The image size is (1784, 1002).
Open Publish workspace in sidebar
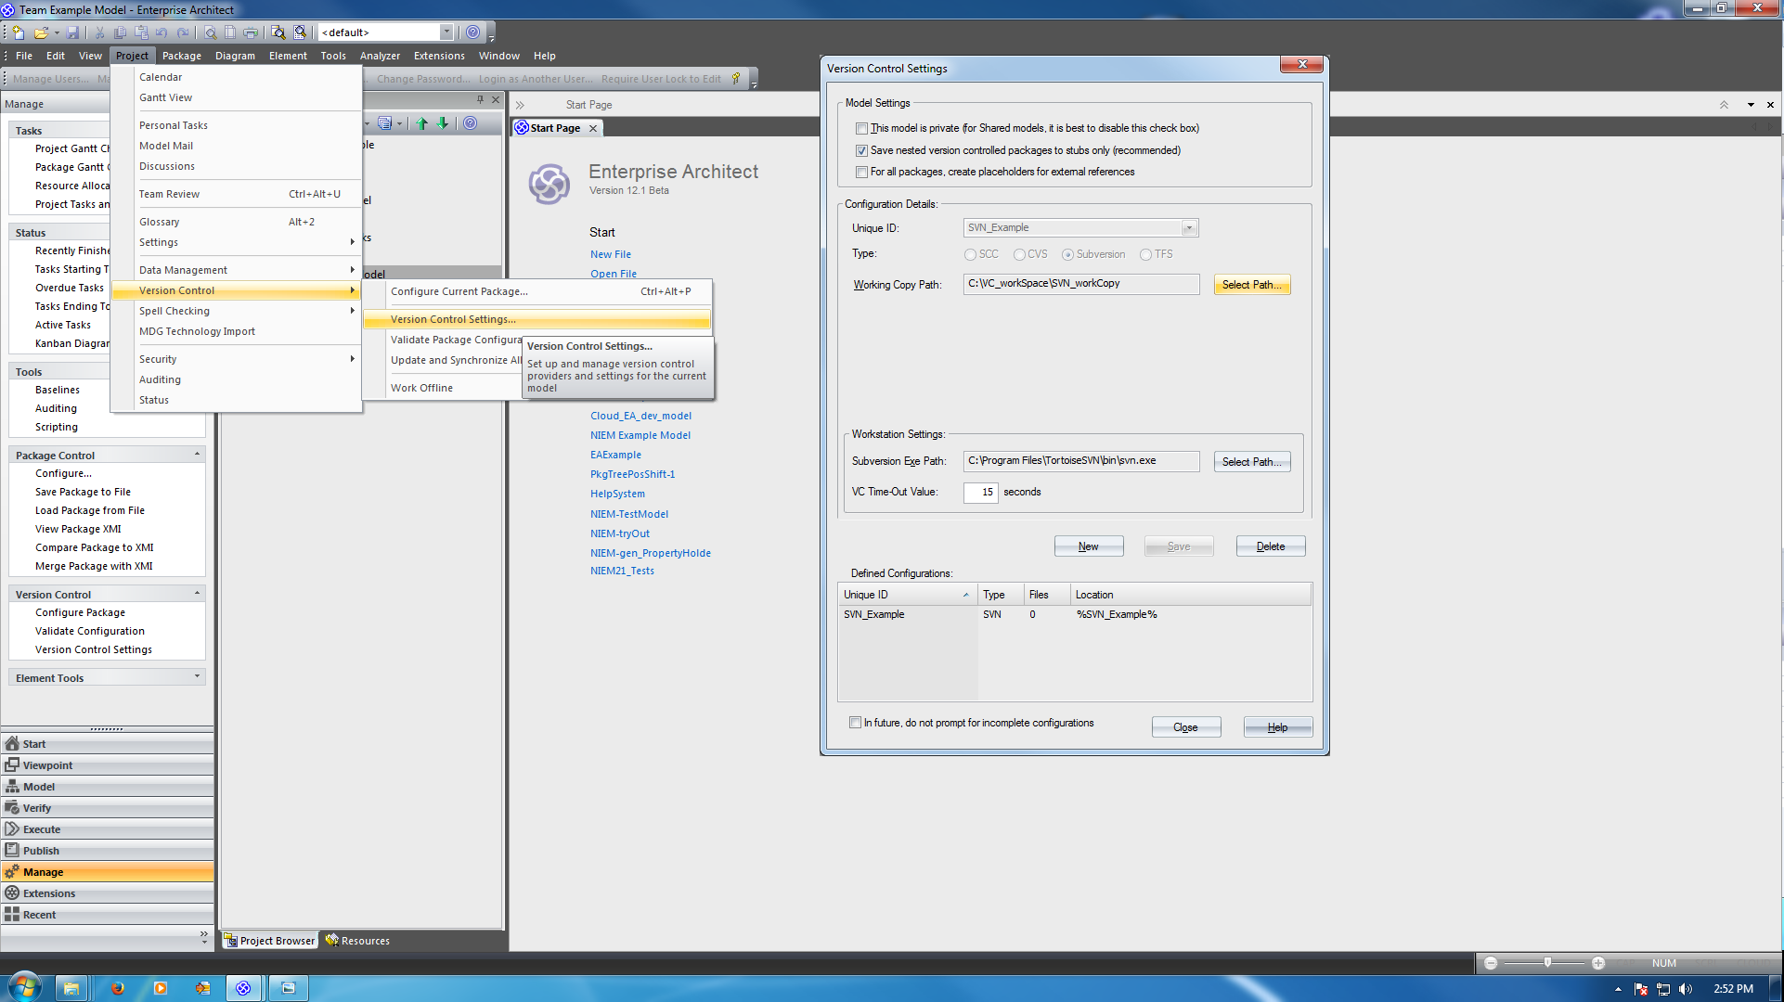point(41,851)
